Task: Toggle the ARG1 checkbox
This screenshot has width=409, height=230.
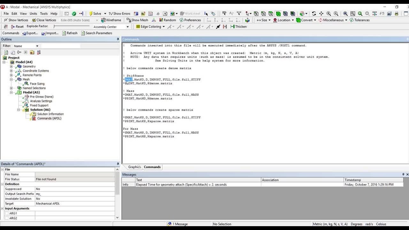Action: point(7,213)
